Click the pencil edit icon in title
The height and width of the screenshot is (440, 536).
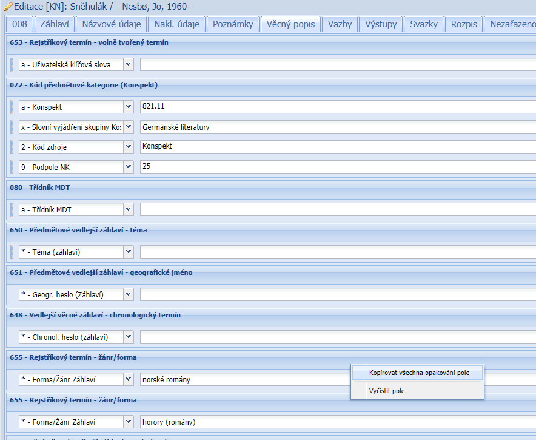point(8,7)
